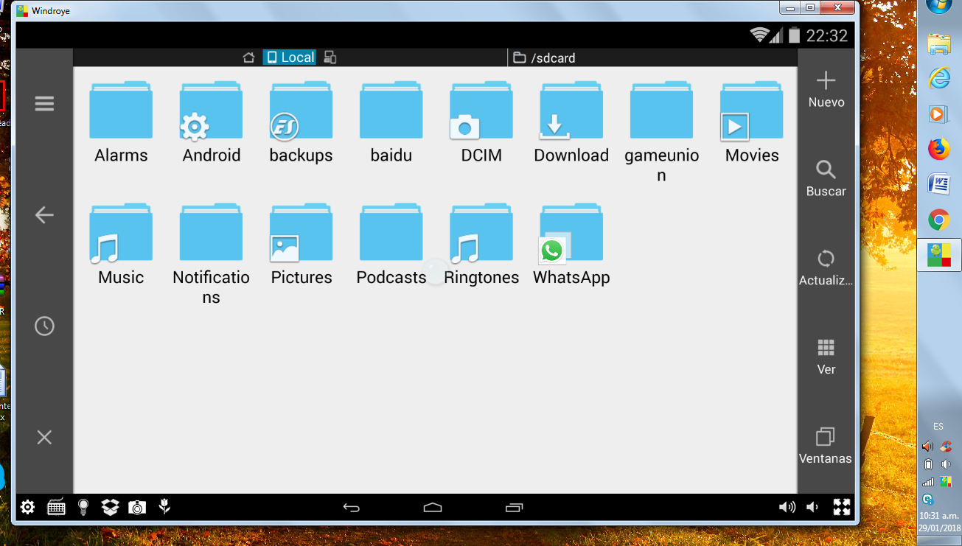This screenshot has width=962, height=546.
Task: Open the remote devices icon beside Local
Action: click(330, 57)
